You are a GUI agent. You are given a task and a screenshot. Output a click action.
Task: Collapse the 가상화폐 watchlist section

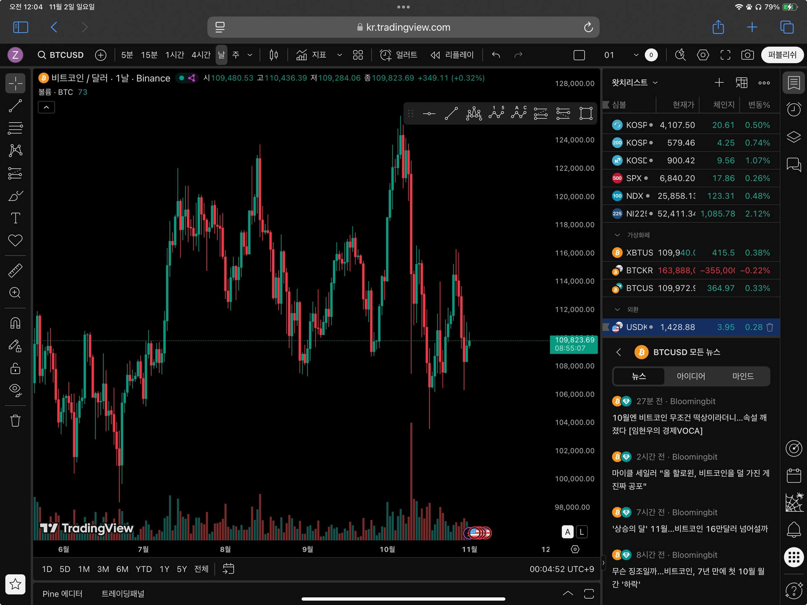pos(617,235)
